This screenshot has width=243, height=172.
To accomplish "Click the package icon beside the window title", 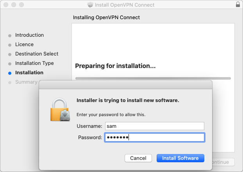I will click(x=91, y=5).
